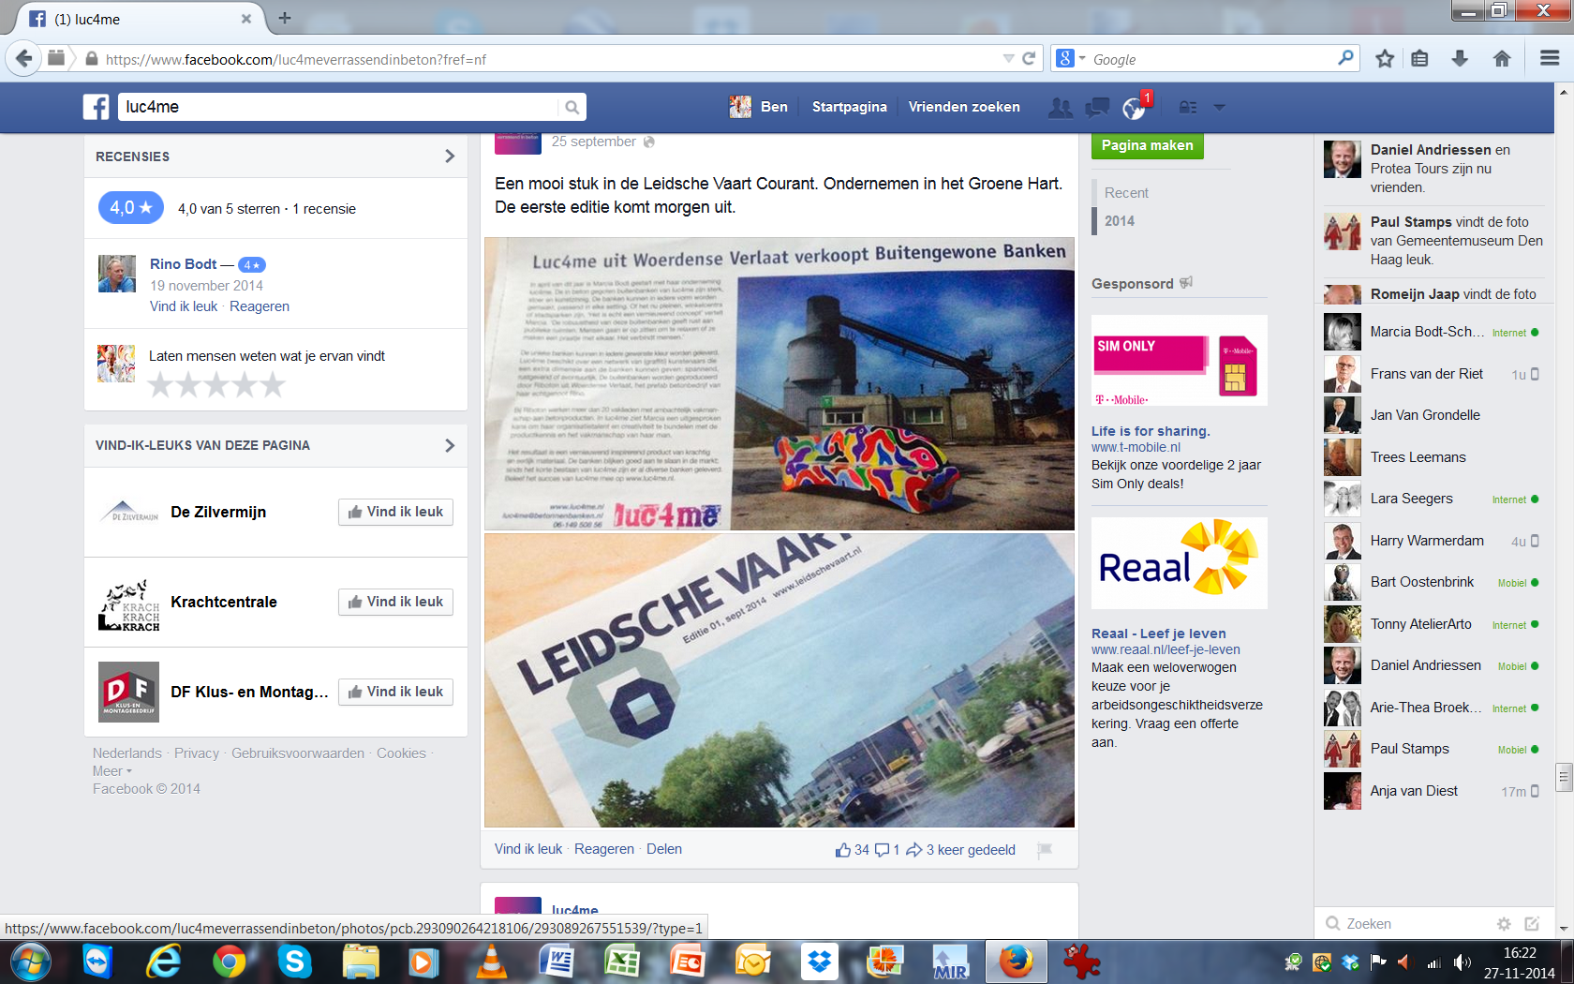Image resolution: width=1574 pixels, height=984 pixels.
Task: Open the www.t-mobile.nl link
Action: point(1136,447)
